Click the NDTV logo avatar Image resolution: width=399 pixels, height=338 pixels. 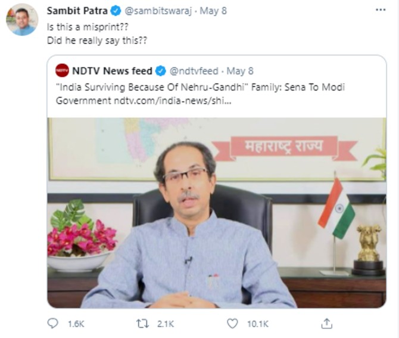point(62,72)
